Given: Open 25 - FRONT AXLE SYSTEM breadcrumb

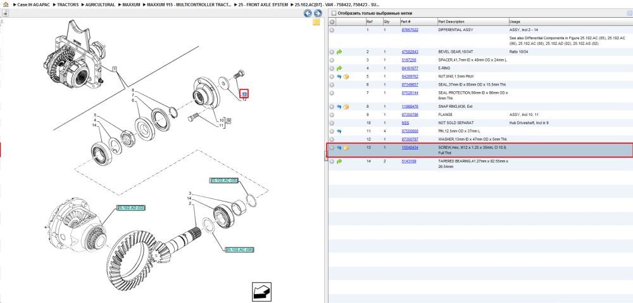Looking at the screenshot, I should click(263, 4).
